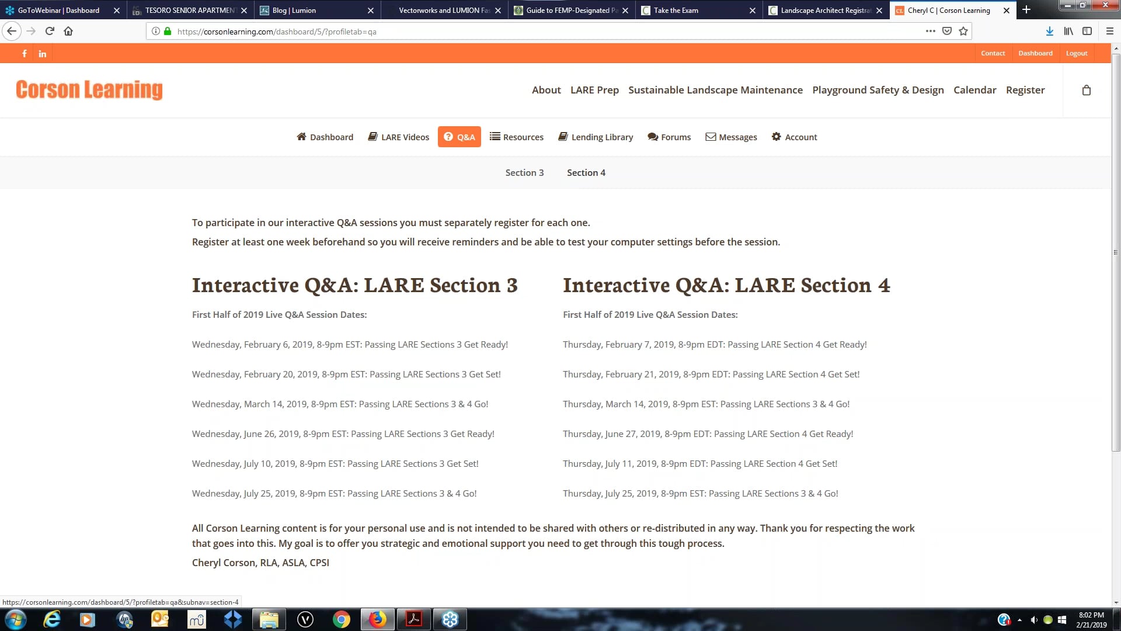
Task: Open LinkedIn via the header icon
Action: [x=42, y=53]
